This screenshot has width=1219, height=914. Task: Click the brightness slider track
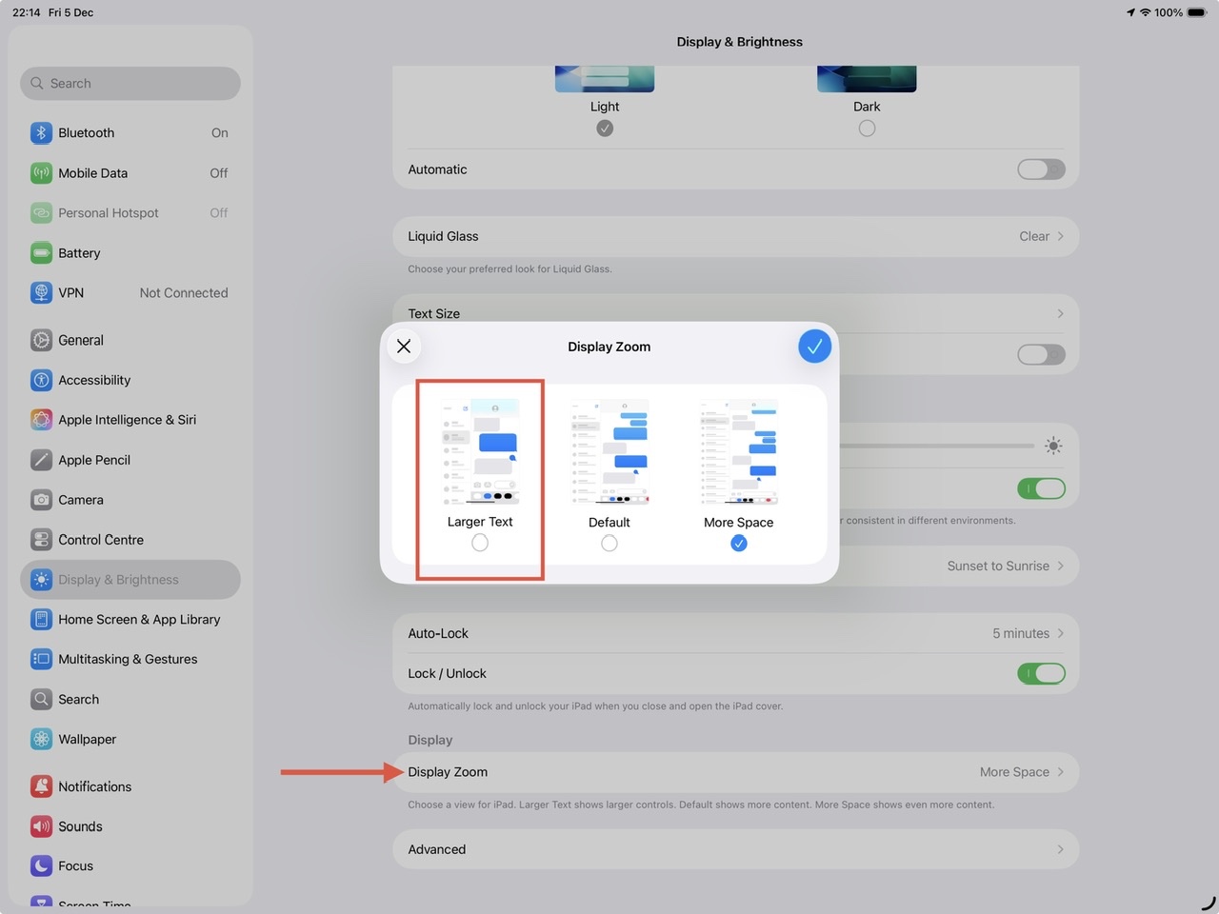coord(936,446)
